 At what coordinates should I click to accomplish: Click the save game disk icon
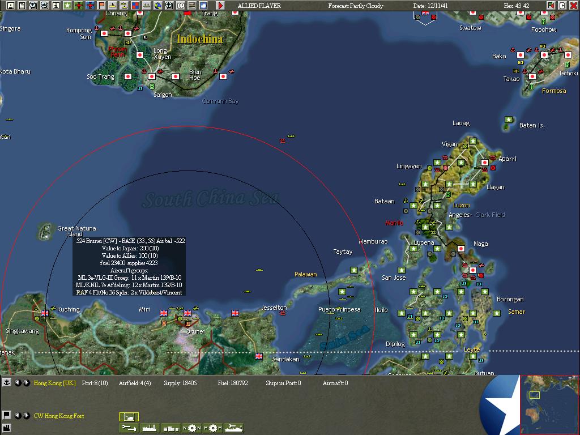(11, 5)
